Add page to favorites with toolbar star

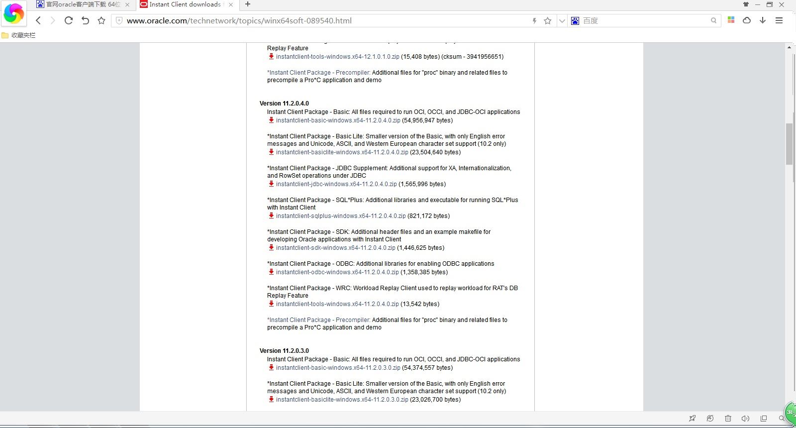[x=101, y=20]
